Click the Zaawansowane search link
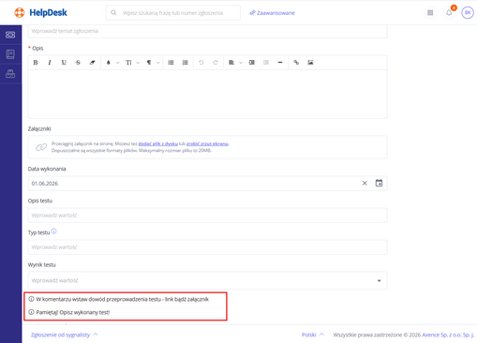The height and width of the screenshot is (343, 477). pyautogui.click(x=272, y=13)
